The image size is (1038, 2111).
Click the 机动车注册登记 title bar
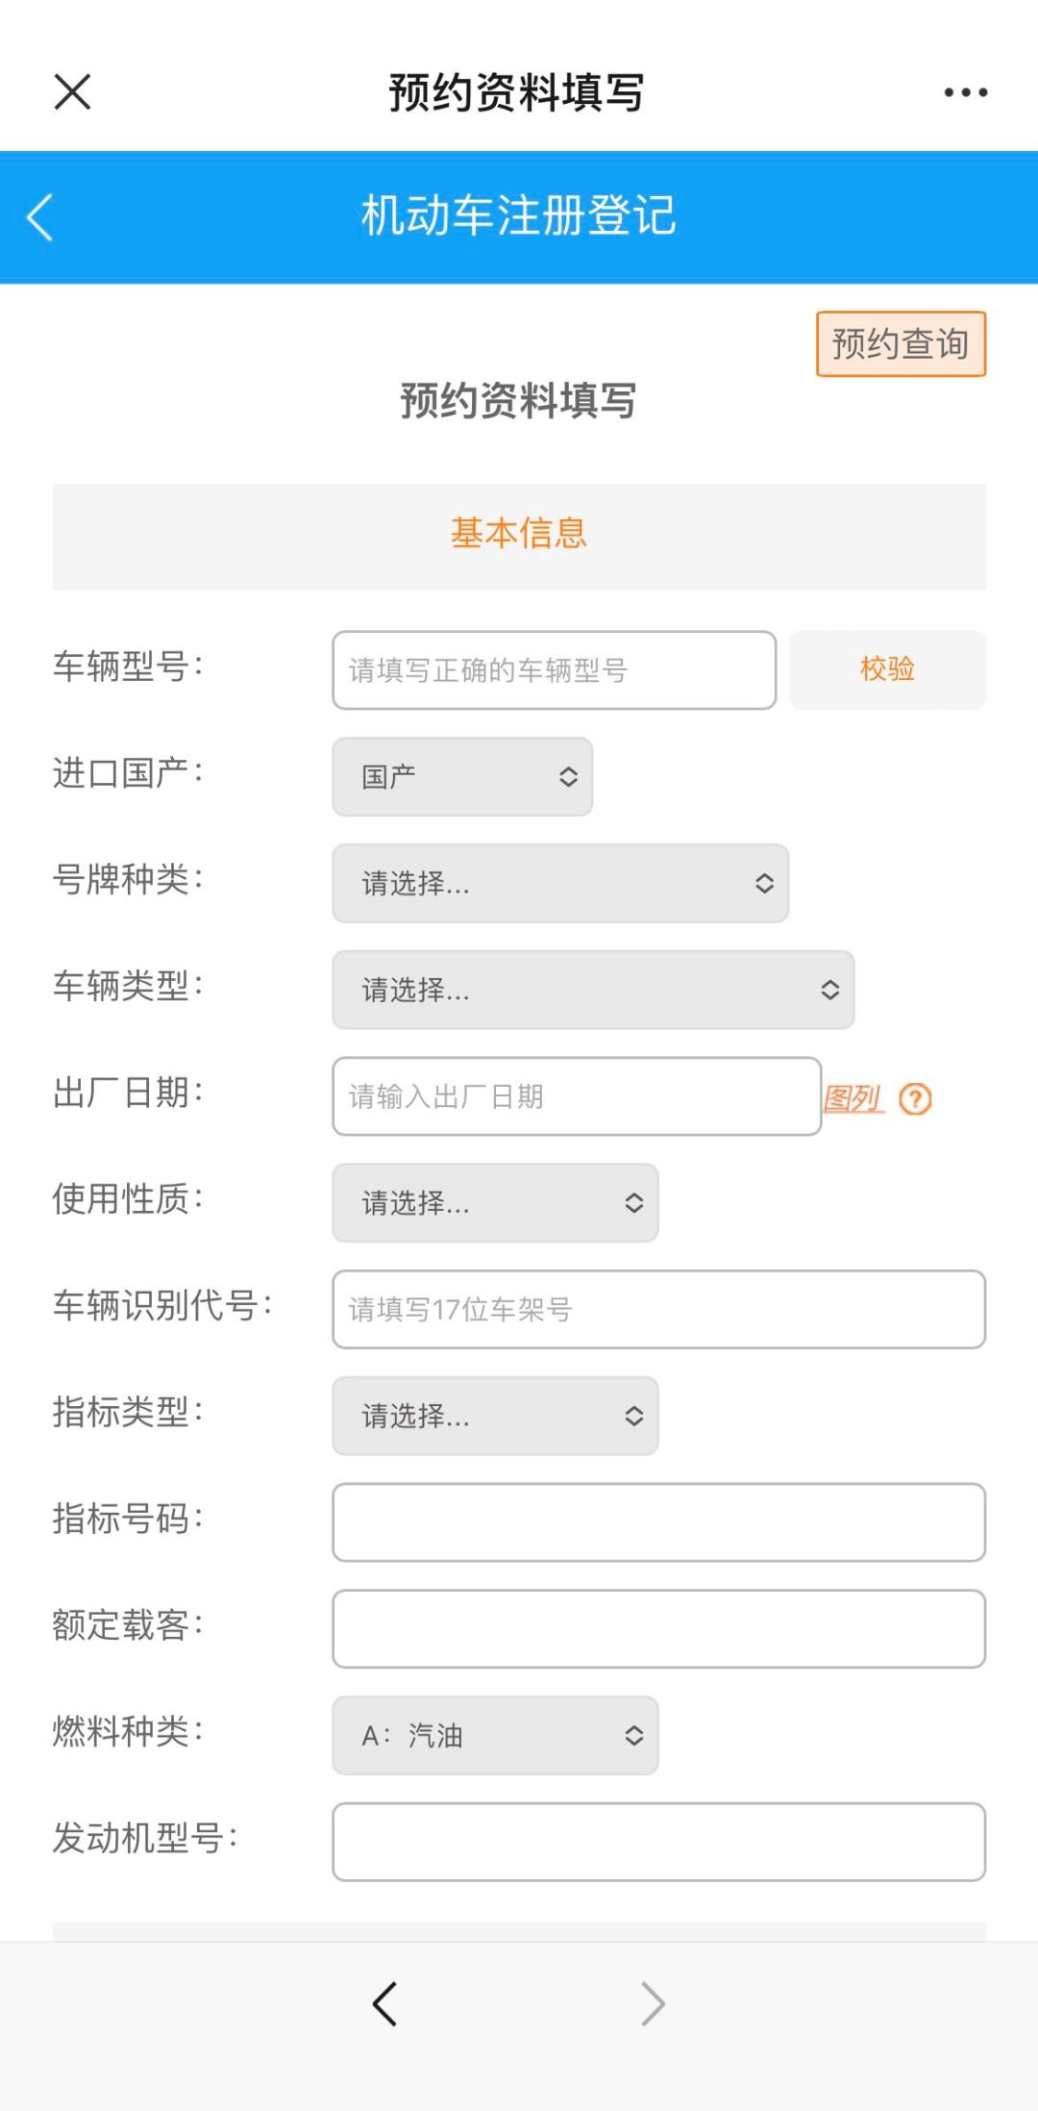click(x=519, y=218)
